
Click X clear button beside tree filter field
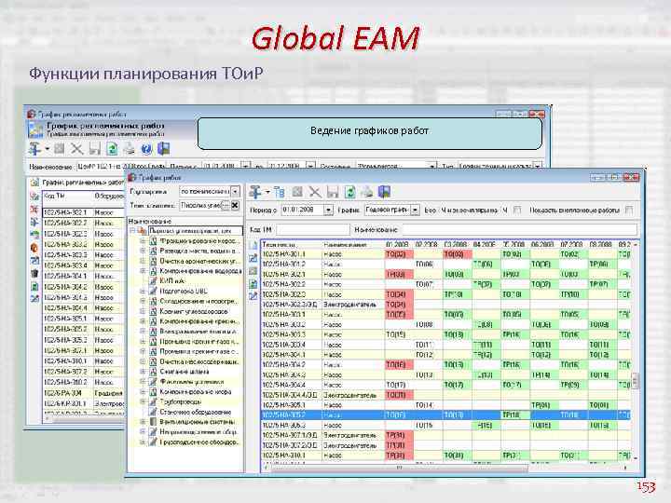coord(235,206)
